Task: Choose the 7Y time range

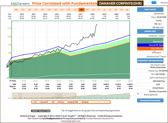Action: point(99,10)
